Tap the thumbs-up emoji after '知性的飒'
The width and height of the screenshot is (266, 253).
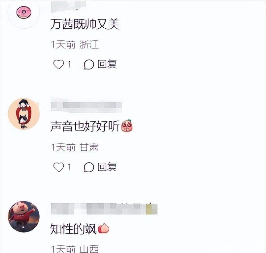[x=104, y=228]
